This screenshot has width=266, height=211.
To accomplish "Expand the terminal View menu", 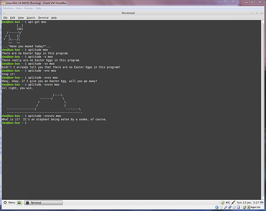I will [21, 18].
